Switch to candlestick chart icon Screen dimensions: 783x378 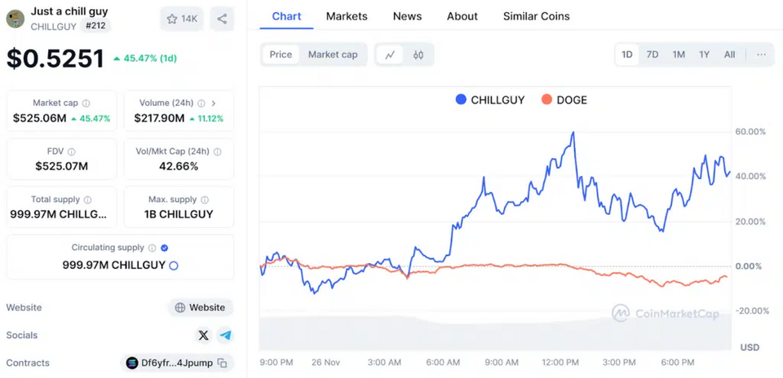click(418, 55)
